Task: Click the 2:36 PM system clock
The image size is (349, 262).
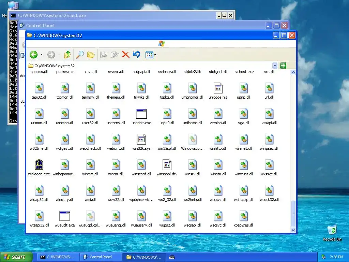Action: (x=336, y=257)
